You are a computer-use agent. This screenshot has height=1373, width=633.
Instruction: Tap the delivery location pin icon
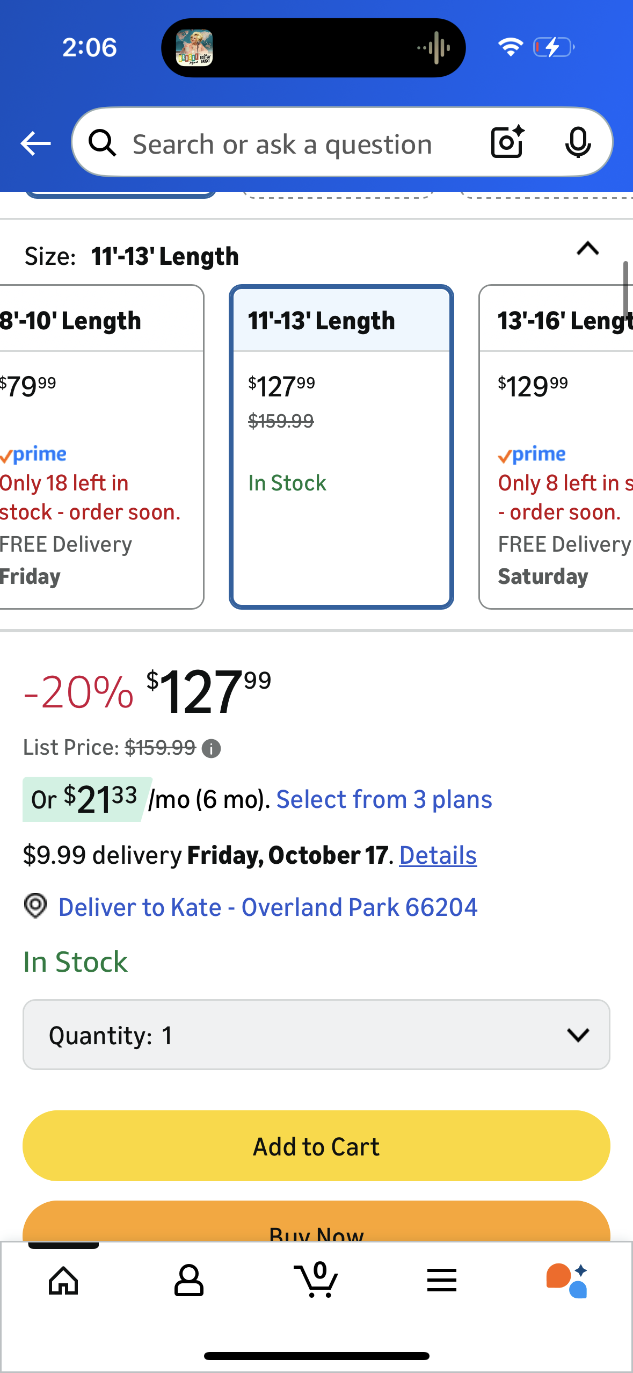coord(36,906)
